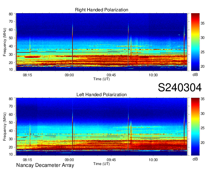Click the "30" frequency tick of left-handed plot
Viewport: 208px width, 169px height.
[x=11, y=139]
